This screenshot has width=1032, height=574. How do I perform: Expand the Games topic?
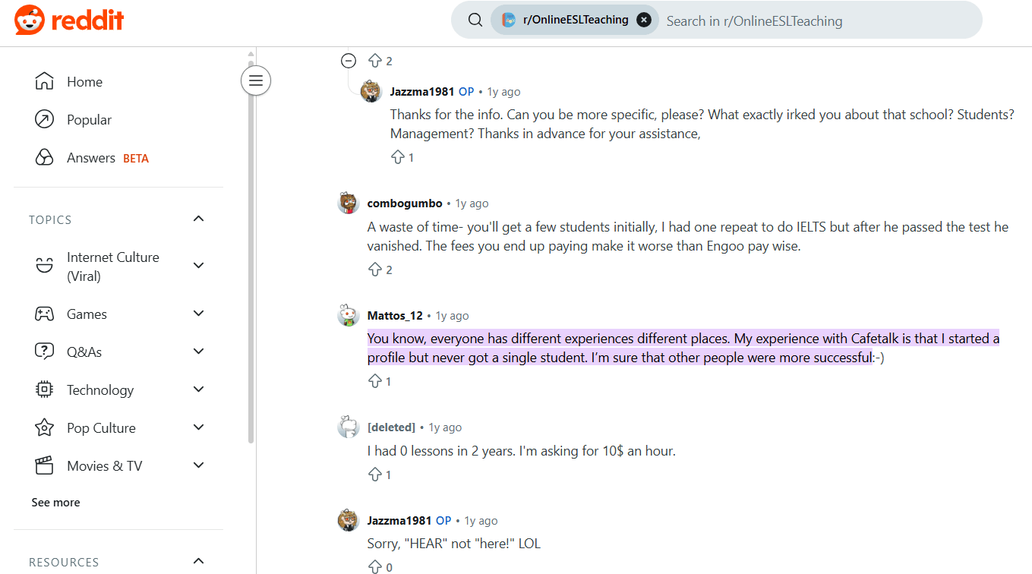point(199,314)
